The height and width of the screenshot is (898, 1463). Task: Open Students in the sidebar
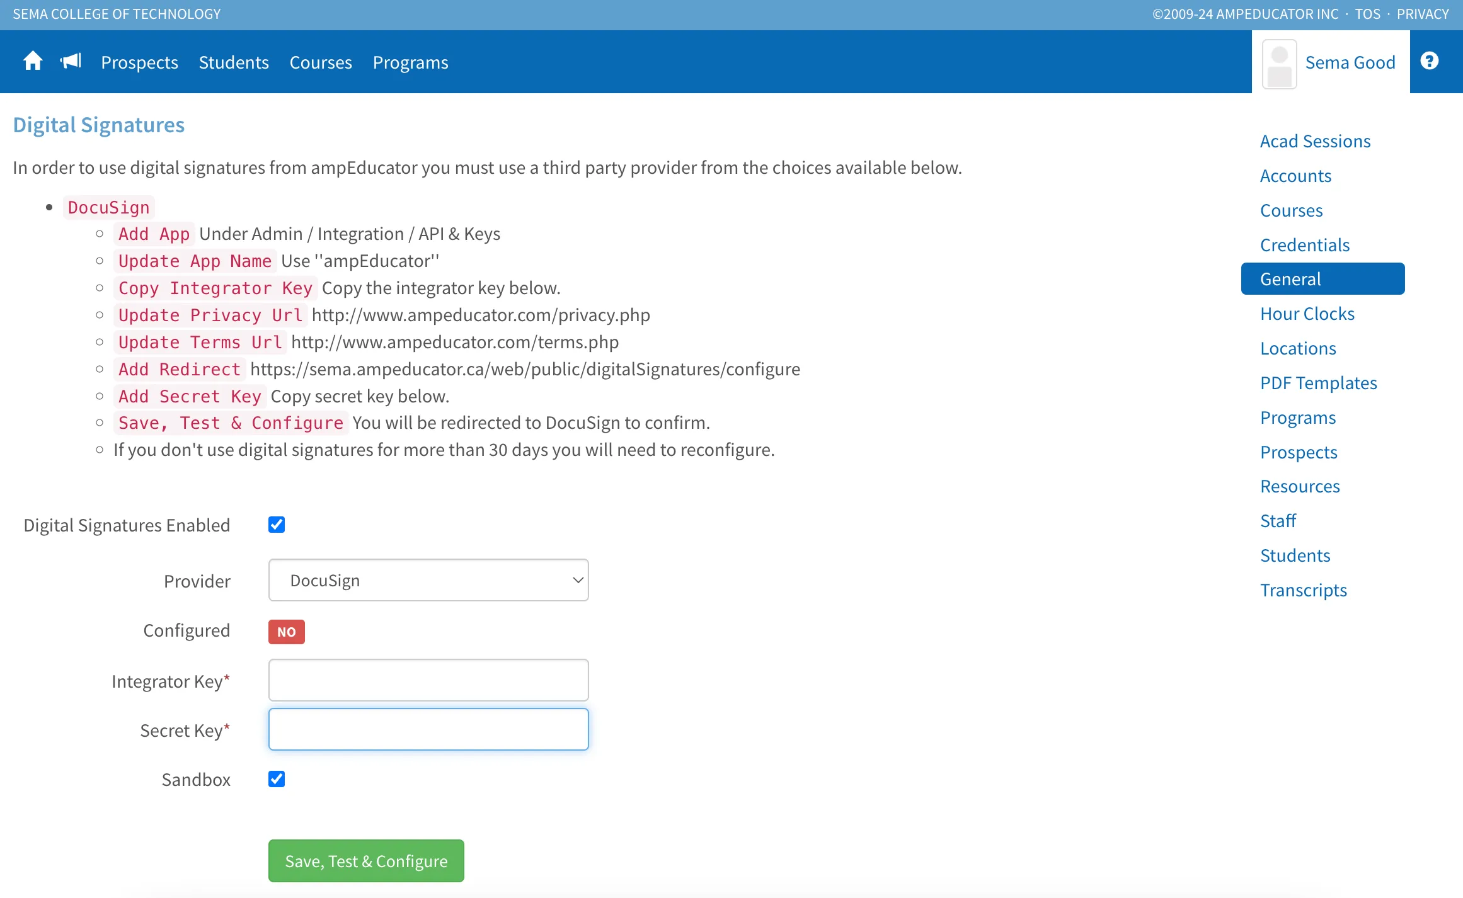tap(1295, 555)
